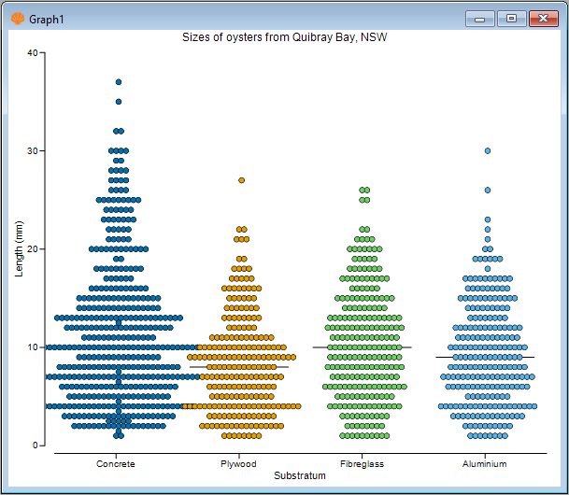The image size is (569, 495).
Task: Click the orange Plywood outlier near 27
Action: [241, 180]
